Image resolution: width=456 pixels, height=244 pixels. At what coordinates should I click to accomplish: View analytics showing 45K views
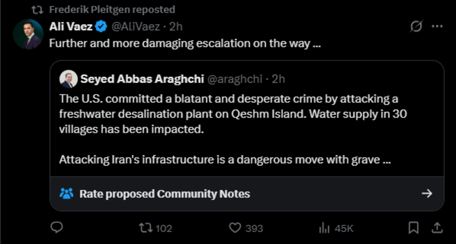325,228
